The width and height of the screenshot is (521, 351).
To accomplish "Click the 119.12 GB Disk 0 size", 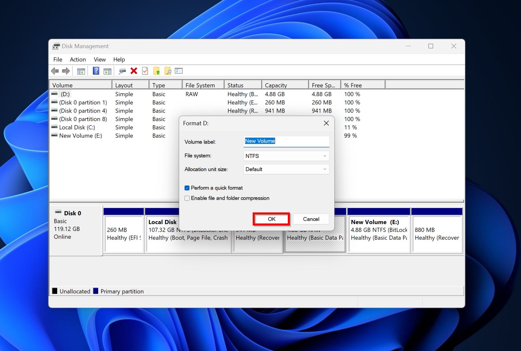I will coord(67,229).
